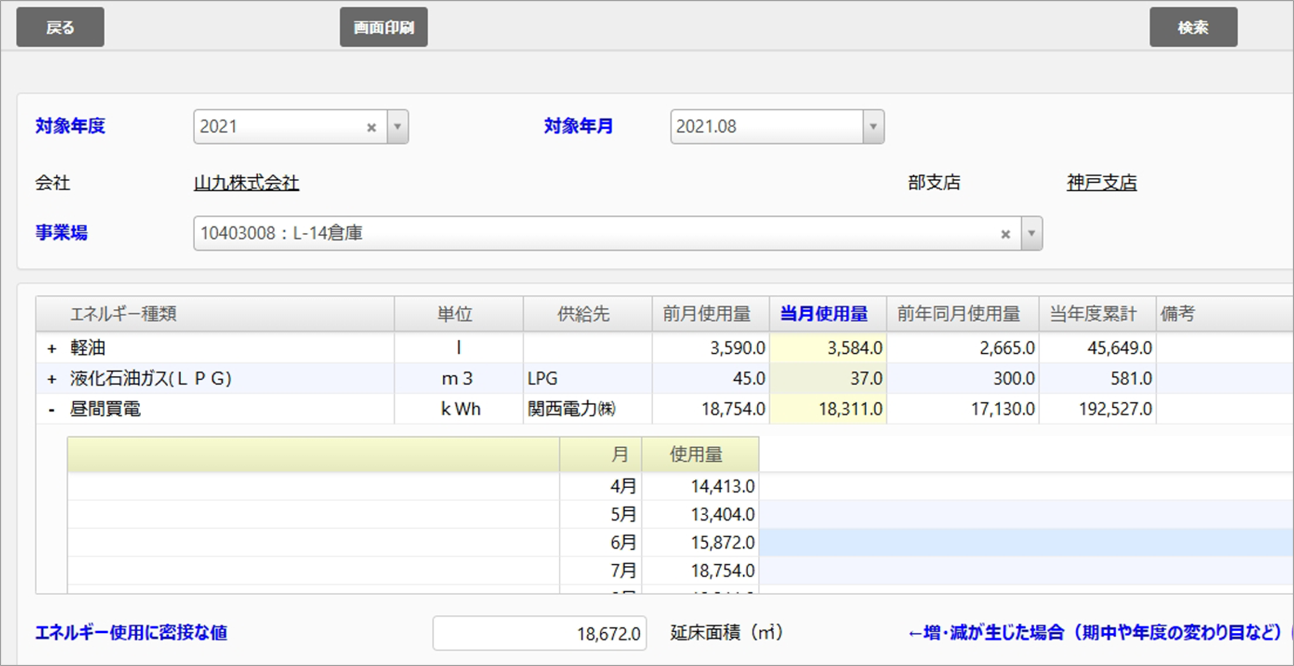Click the 延床面積 input field 18,672.0
Image resolution: width=1294 pixels, height=666 pixels.
539,633
